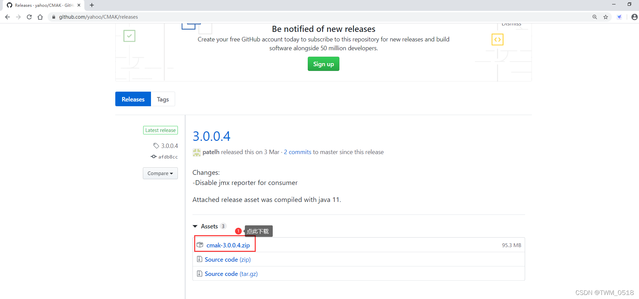Screen dimensions: 639x299
Task: Reload the page with refresh icon
Action: click(29, 17)
